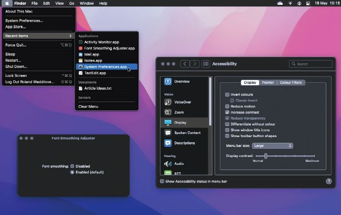Click in the Accessibility Search field

pos(311,64)
